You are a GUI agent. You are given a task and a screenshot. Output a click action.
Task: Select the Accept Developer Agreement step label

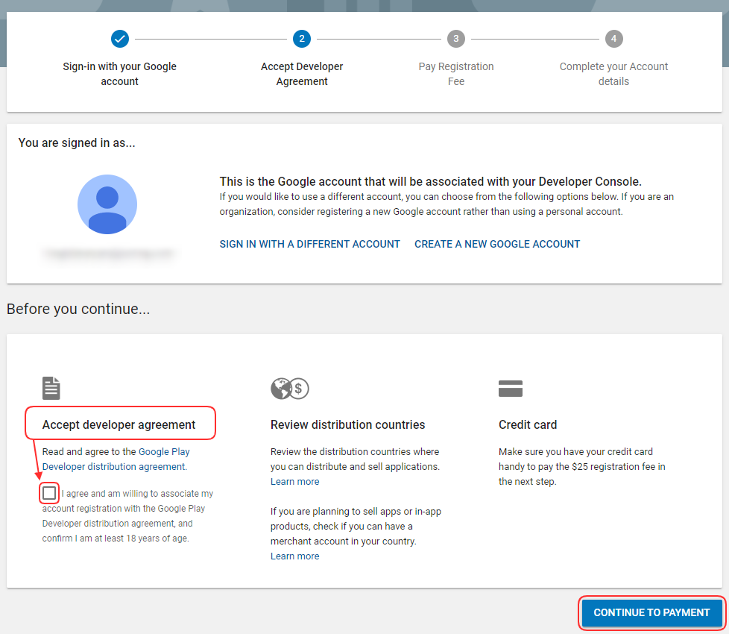(302, 74)
